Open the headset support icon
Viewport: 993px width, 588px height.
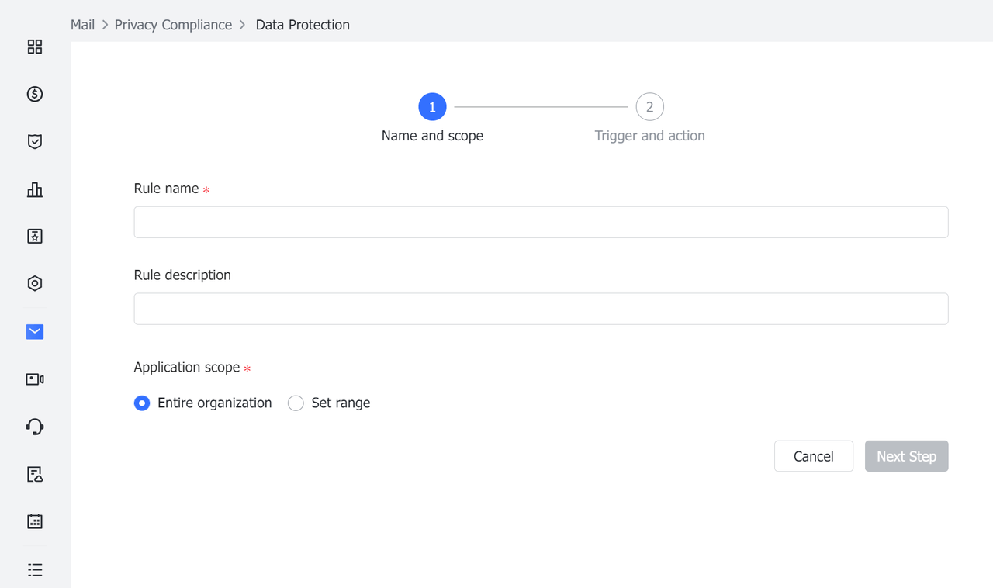(35, 427)
